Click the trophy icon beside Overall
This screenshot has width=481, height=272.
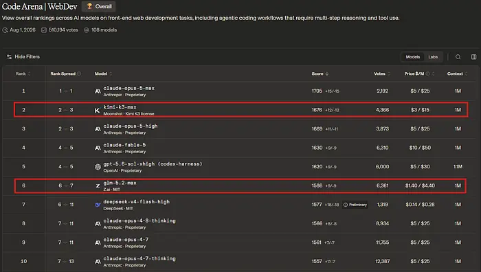[89, 6]
